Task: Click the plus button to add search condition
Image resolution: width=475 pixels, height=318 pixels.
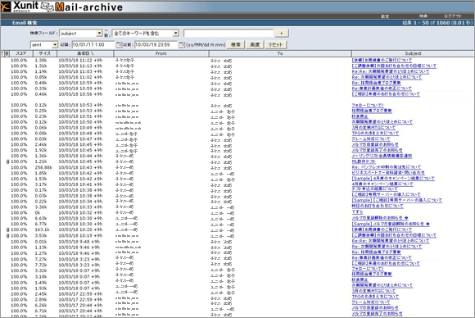Action: coord(282,33)
